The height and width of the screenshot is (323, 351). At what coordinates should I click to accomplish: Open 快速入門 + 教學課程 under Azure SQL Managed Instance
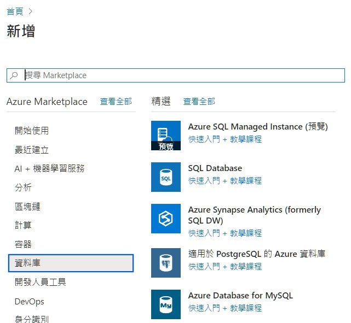tap(225, 139)
